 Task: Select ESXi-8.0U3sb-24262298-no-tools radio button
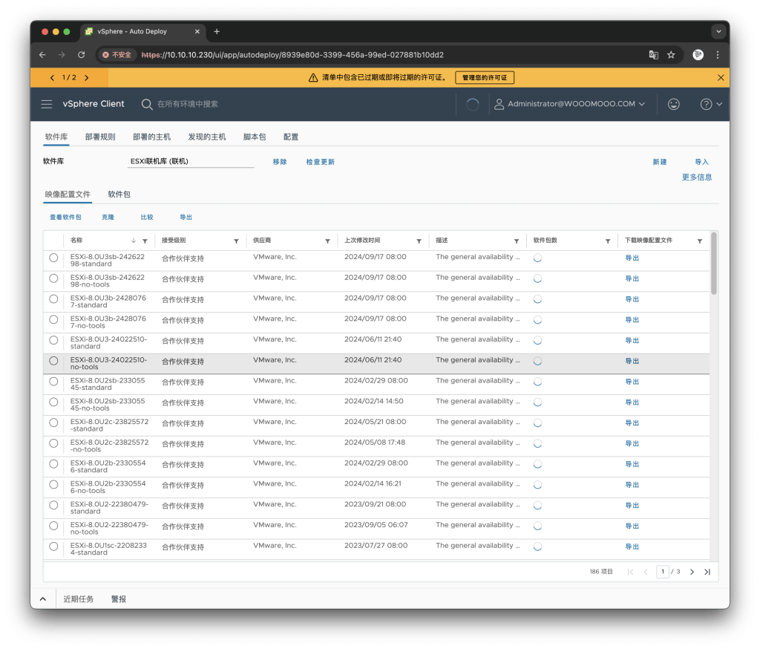click(x=53, y=278)
